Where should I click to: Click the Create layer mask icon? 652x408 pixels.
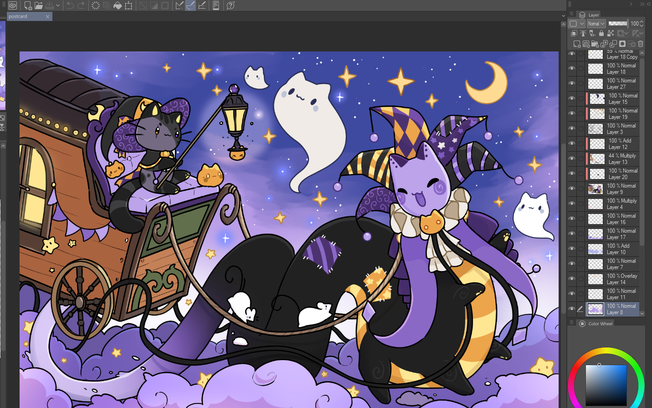(x=622, y=44)
